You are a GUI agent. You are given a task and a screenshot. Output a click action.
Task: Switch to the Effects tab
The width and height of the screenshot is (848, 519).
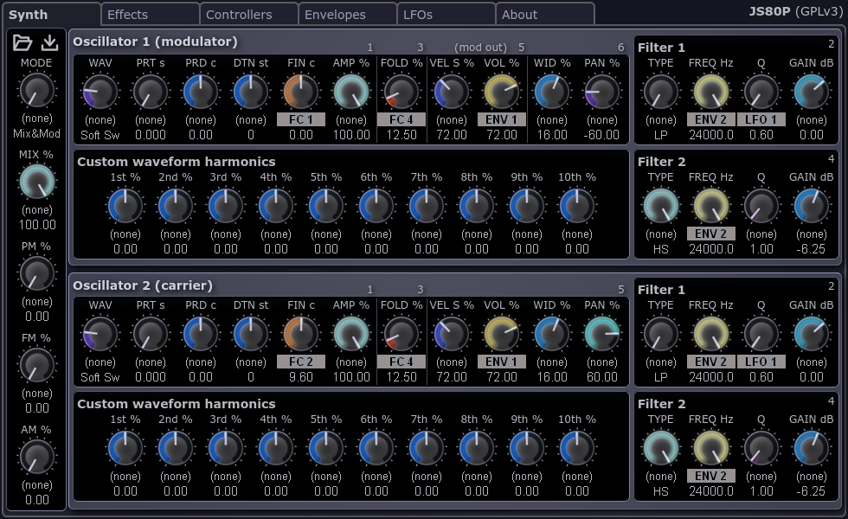point(150,14)
